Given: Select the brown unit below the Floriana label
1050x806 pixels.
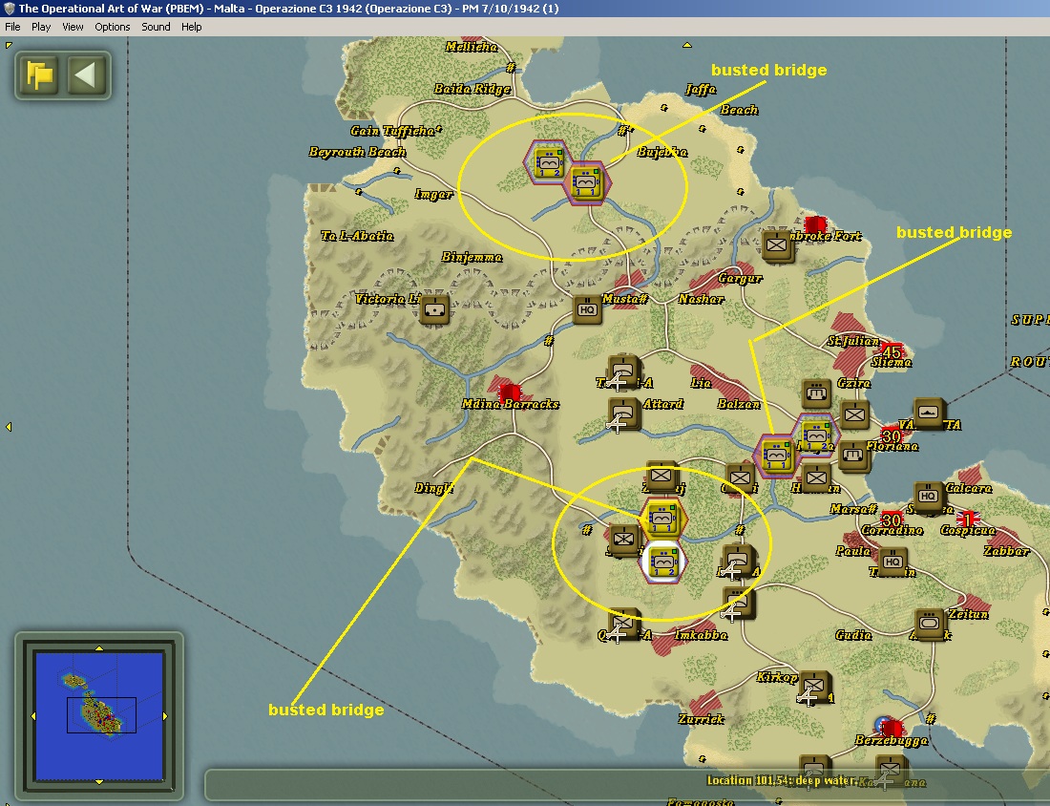Looking at the screenshot, I should 853,456.
